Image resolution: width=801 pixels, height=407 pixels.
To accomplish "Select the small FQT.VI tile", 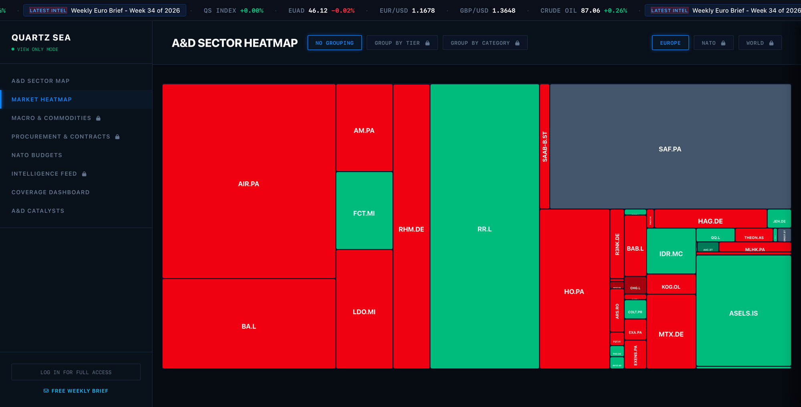I will 617,339.
